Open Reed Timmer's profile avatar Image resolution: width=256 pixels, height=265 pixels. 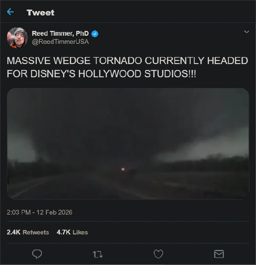(17, 38)
